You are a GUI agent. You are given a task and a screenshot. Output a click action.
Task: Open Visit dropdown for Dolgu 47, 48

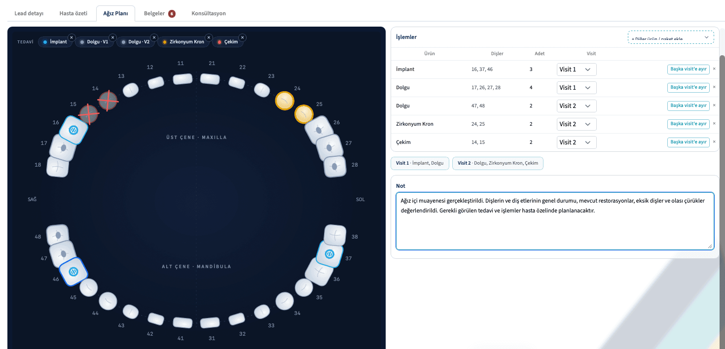pos(577,106)
